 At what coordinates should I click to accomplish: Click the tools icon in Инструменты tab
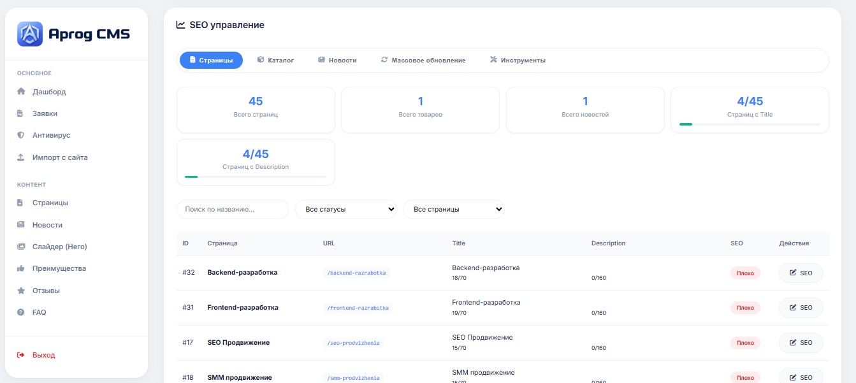(493, 60)
